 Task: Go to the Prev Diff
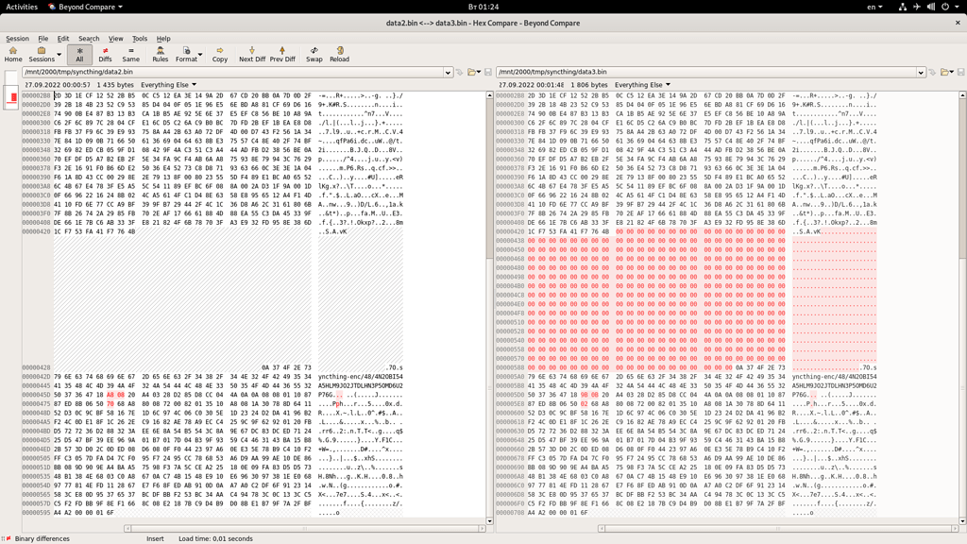pos(282,54)
